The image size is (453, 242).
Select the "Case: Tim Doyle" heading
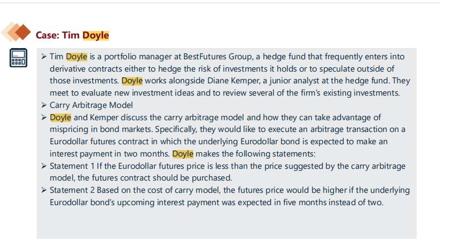click(72, 36)
